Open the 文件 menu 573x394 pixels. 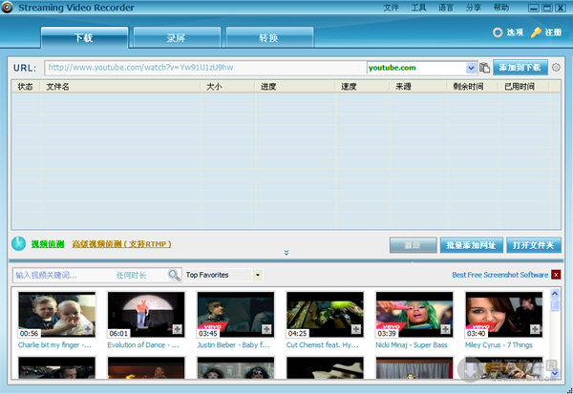(x=391, y=8)
